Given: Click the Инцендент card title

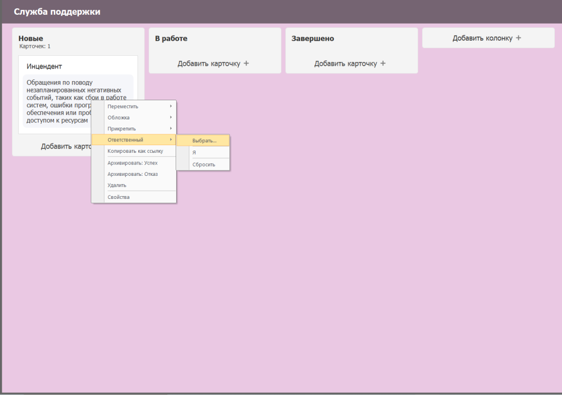Looking at the screenshot, I should tap(44, 66).
